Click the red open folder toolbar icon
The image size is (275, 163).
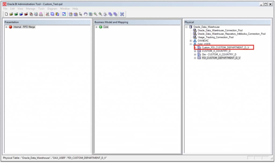click(x=26, y=14)
